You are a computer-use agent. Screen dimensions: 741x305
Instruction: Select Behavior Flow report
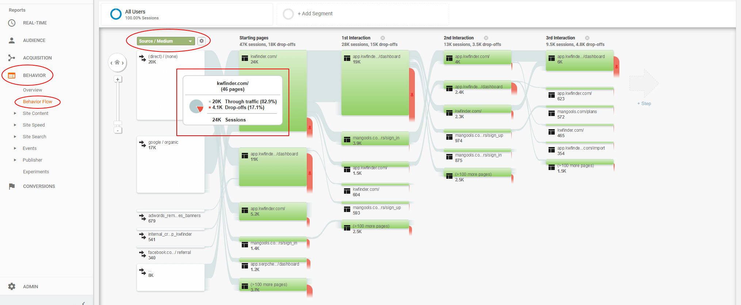pyautogui.click(x=38, y=102)
